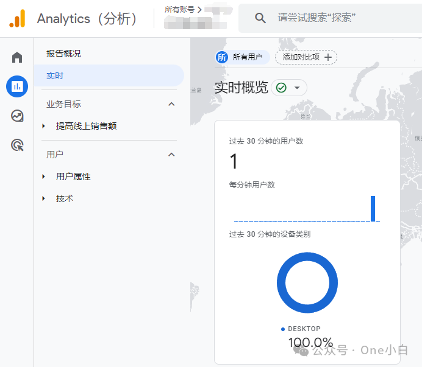422x367 pixels.
Task: Open the 用户属性 report group
Action: point(73,177)
